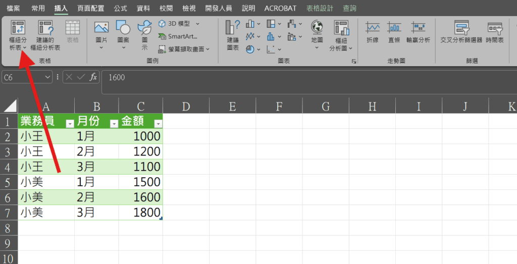517x264 pixels.
Task: Click the 螢幕擷取畫面 screenshot button
Action: click(x=184, y=49)
